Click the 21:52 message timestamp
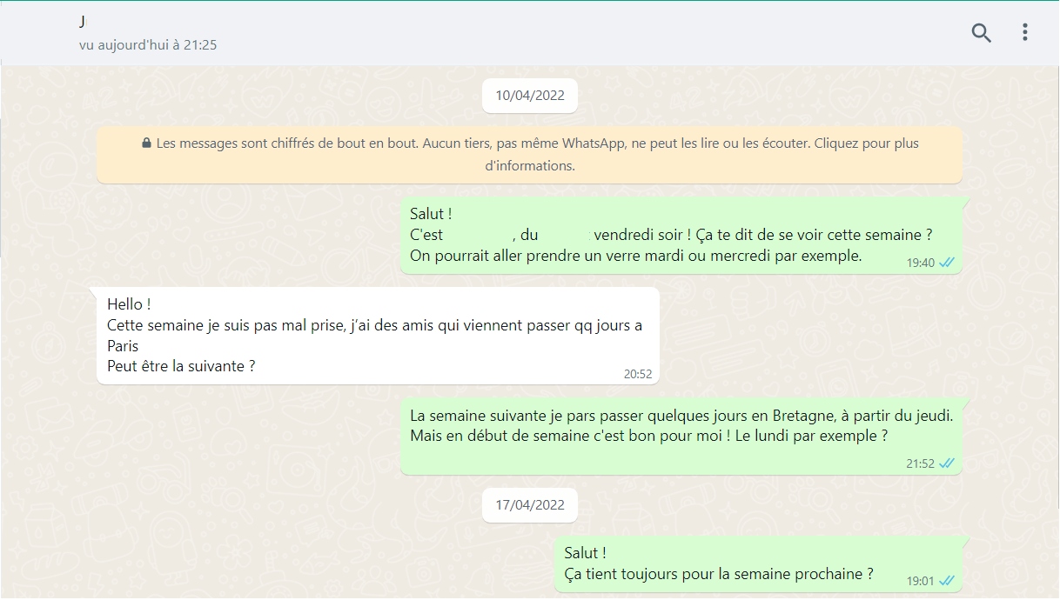1060x600 pixels. 920,463
